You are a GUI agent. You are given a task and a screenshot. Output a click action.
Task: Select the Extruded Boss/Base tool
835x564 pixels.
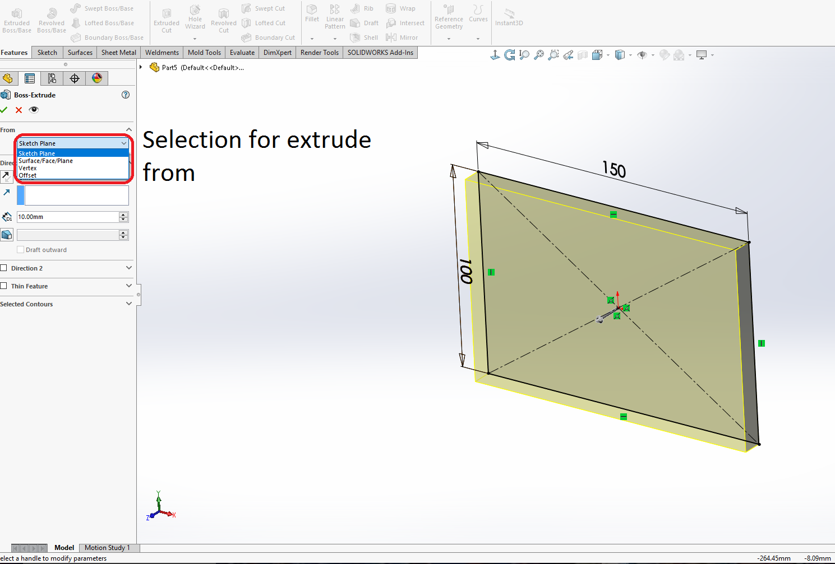(16, 20)
